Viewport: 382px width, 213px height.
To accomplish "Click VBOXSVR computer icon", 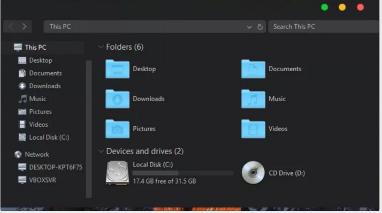I will 22,180.
